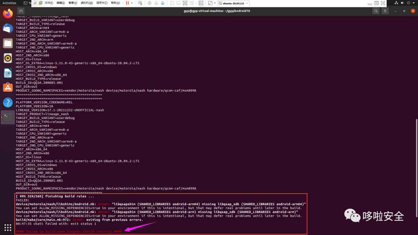Click VMware Workstation logo icon

pyautogui.click(x=41, y=3)
